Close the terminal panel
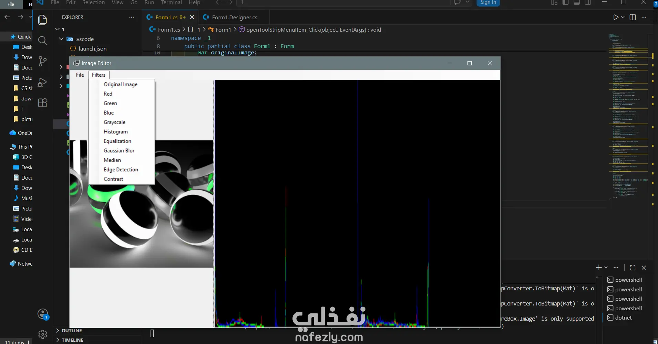658x344 pixels. pyautogui.click(x=644, y=267)
